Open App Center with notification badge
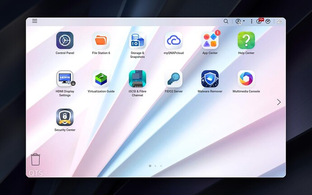The image size is (312, 195). [x=210, y=40]
